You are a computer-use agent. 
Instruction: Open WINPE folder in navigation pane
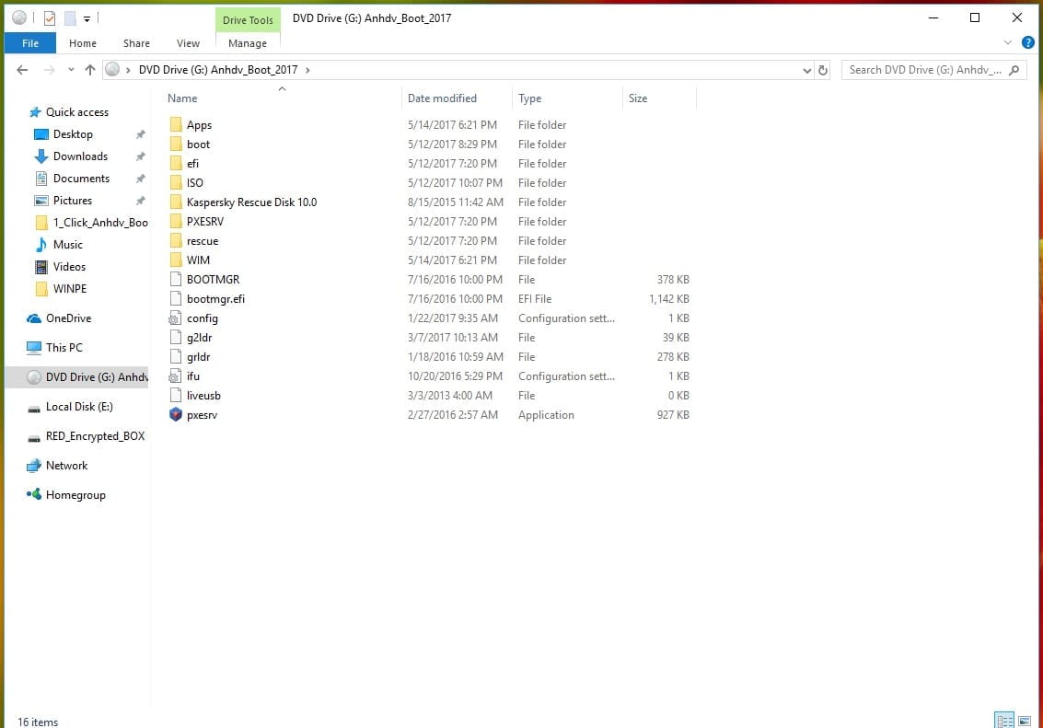click(x=69, y=289)
